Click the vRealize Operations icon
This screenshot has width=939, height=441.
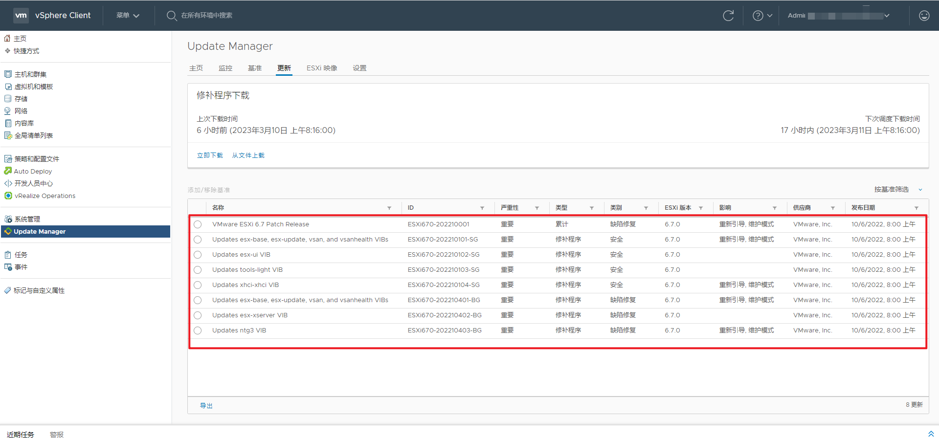(8, 196)
